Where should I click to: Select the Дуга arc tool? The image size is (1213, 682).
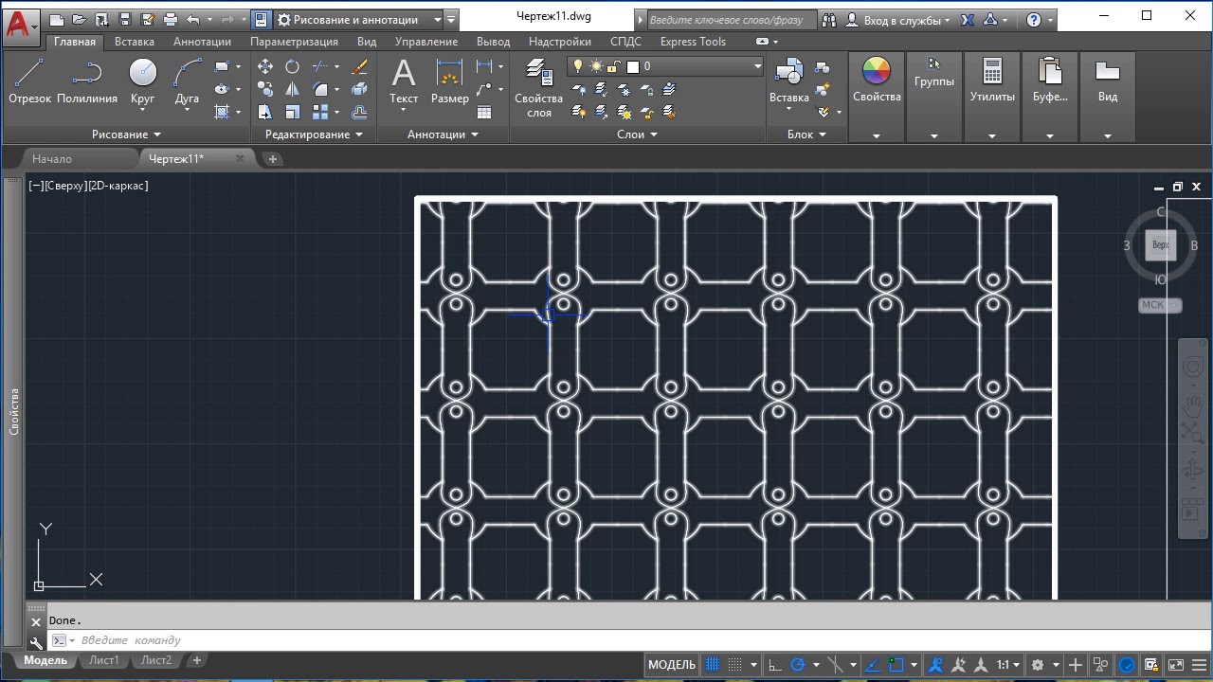pyautogui.click(x=187, y=81)
